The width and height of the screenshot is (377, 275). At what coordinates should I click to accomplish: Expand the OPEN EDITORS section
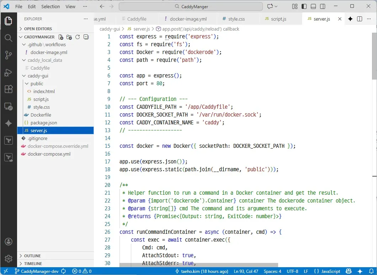(x=55, y=29)
